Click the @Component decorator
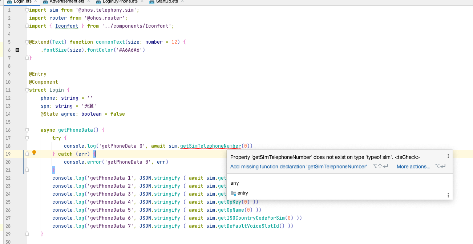 44,82
